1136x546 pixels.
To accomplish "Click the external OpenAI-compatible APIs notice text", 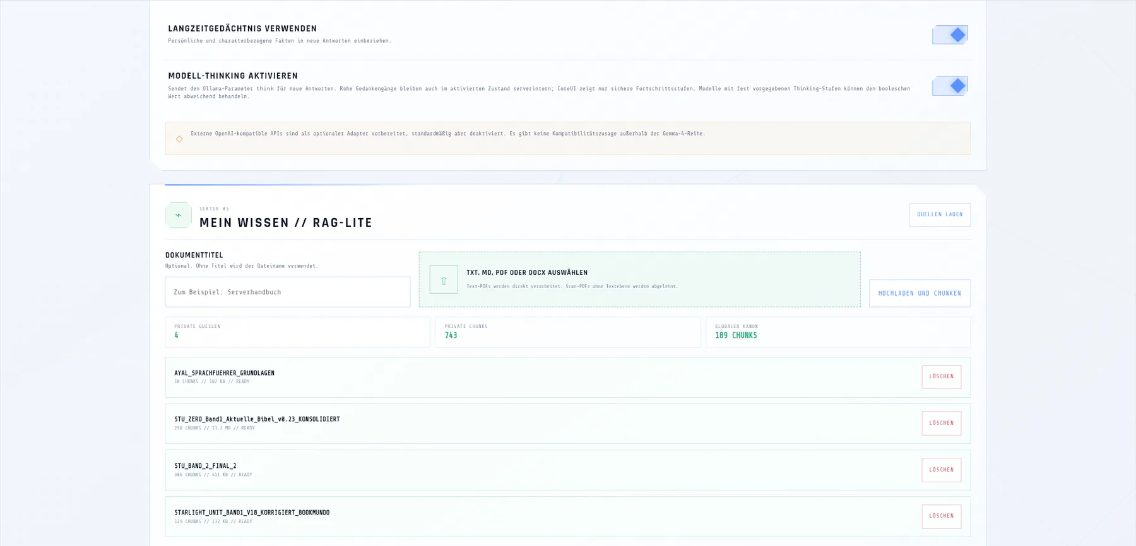I will tap(447, 134).
